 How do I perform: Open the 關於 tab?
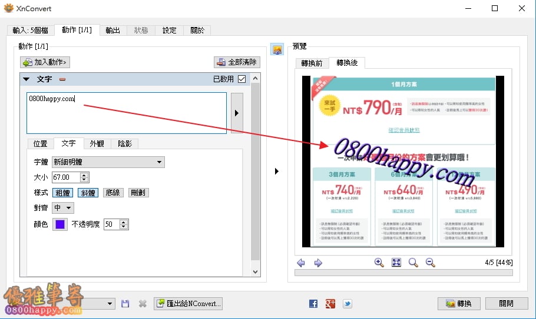197,31
